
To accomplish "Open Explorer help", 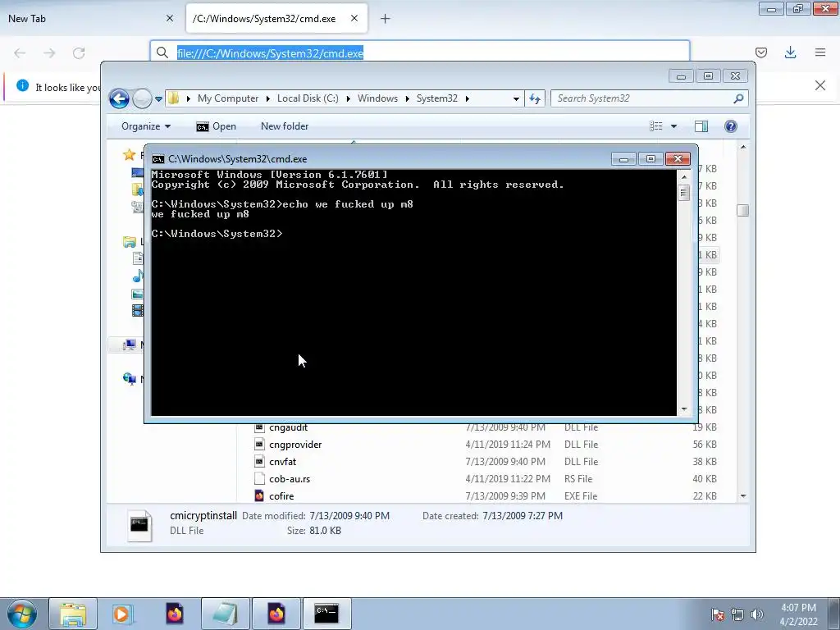I will 731,126.
